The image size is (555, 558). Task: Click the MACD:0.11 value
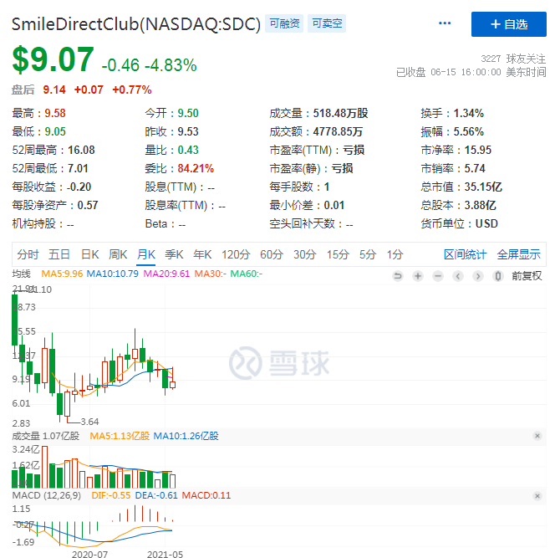click(206, 495)
